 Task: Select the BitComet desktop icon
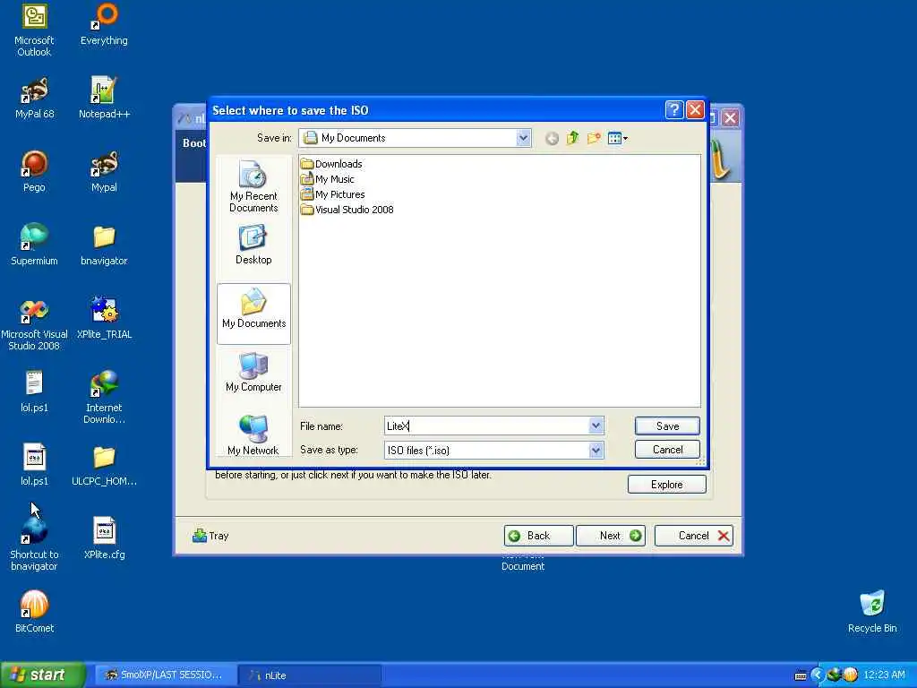click(x=34, y=612)
